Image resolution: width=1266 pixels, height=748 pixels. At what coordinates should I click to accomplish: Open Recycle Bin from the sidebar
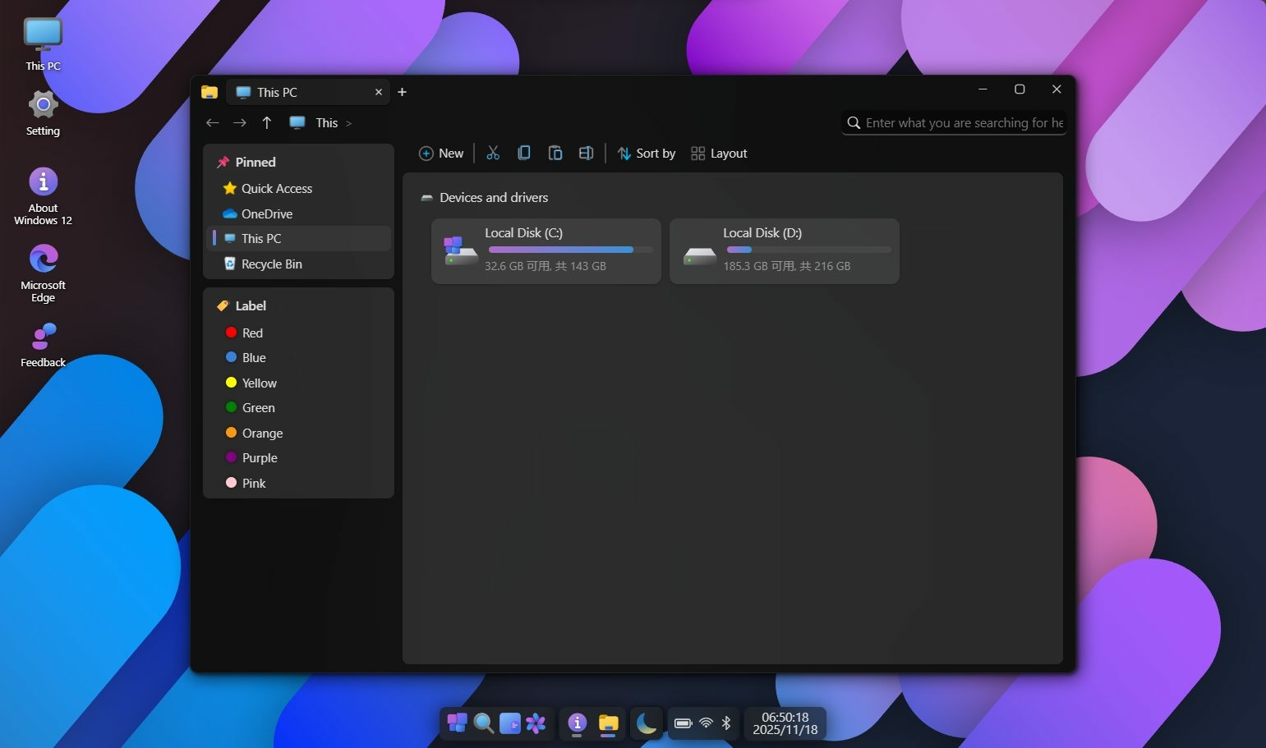271,264
